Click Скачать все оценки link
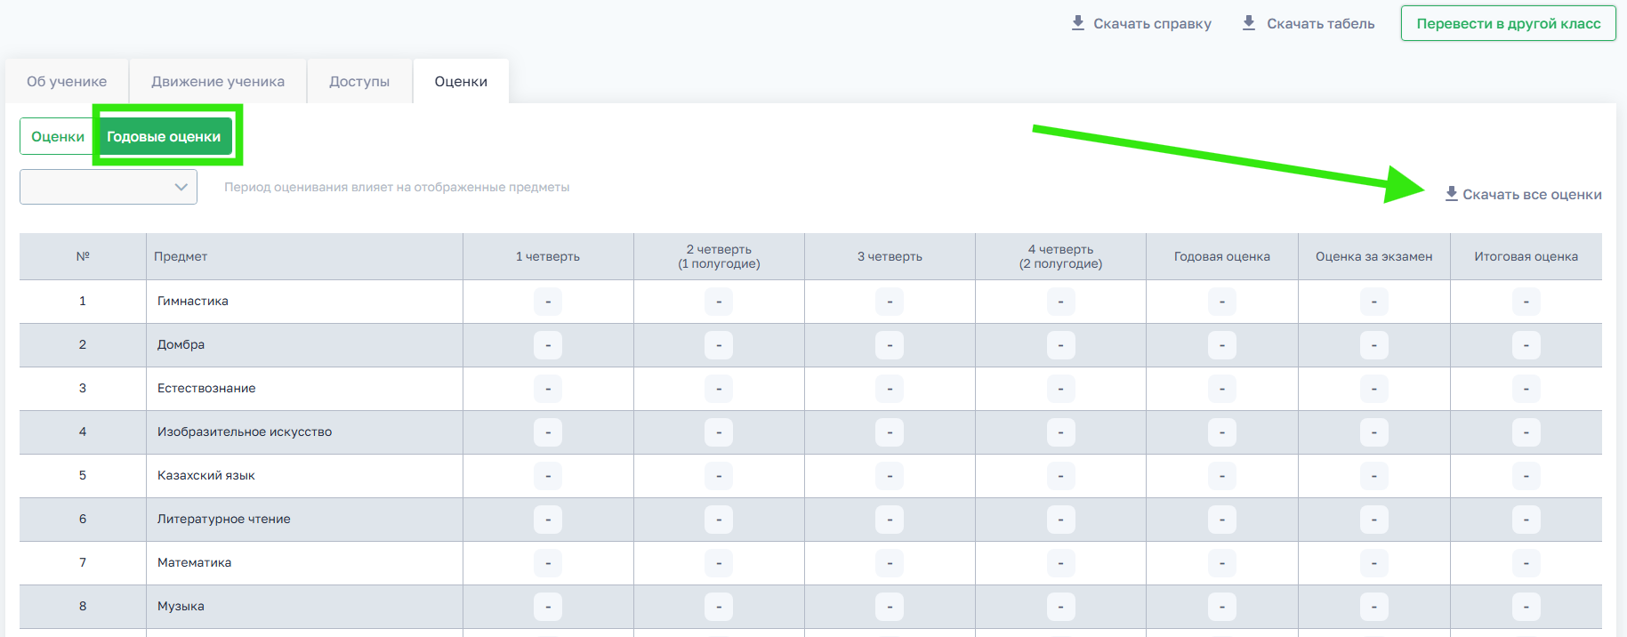The width and height of the screenshot is (1627, 637). 1531,194
